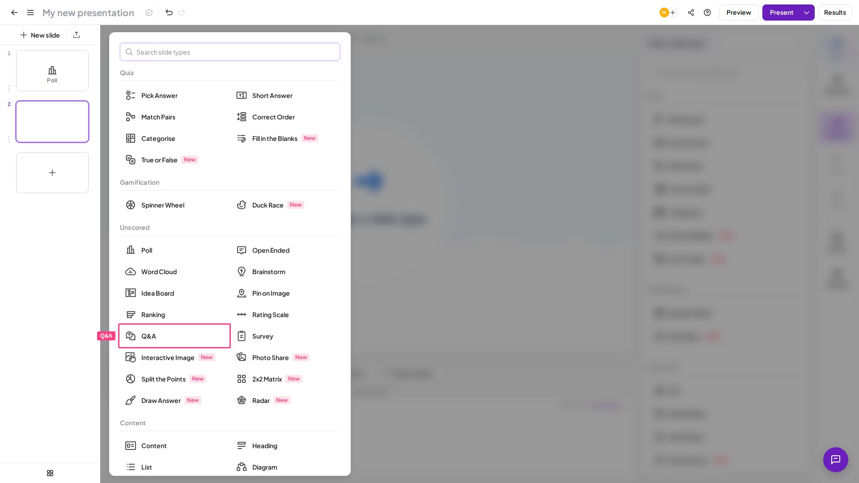Choose the Diagram content slide type
This screenshot has width=859, height=483.
pyautogui.click(x=285, y=467)
